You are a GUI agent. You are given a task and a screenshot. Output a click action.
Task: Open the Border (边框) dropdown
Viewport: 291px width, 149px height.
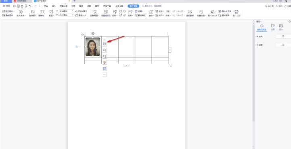139,11
